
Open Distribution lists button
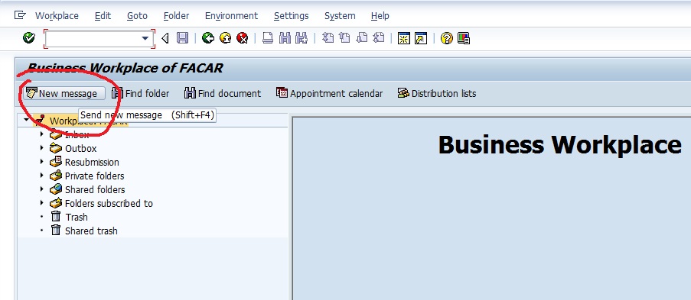437,93
